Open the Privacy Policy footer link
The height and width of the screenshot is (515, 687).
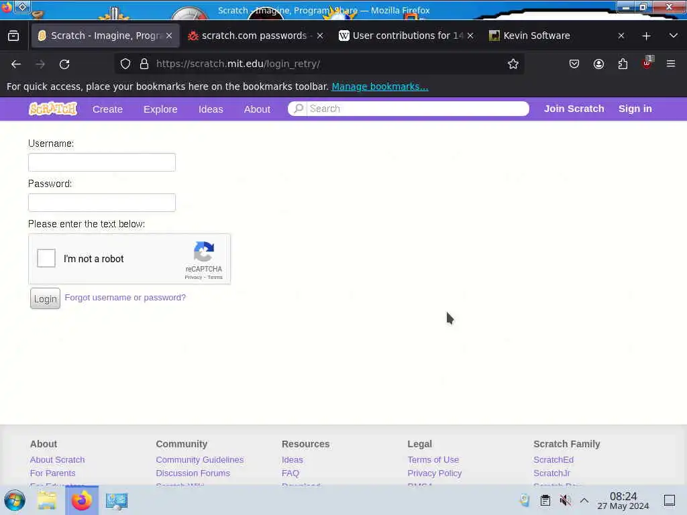click(x=435, y=473)
